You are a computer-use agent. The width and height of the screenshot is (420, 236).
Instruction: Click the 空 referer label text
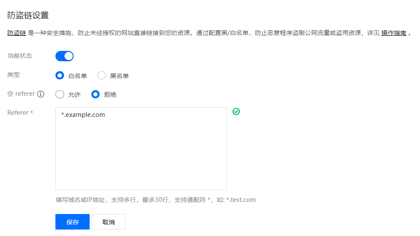point(21,94)
